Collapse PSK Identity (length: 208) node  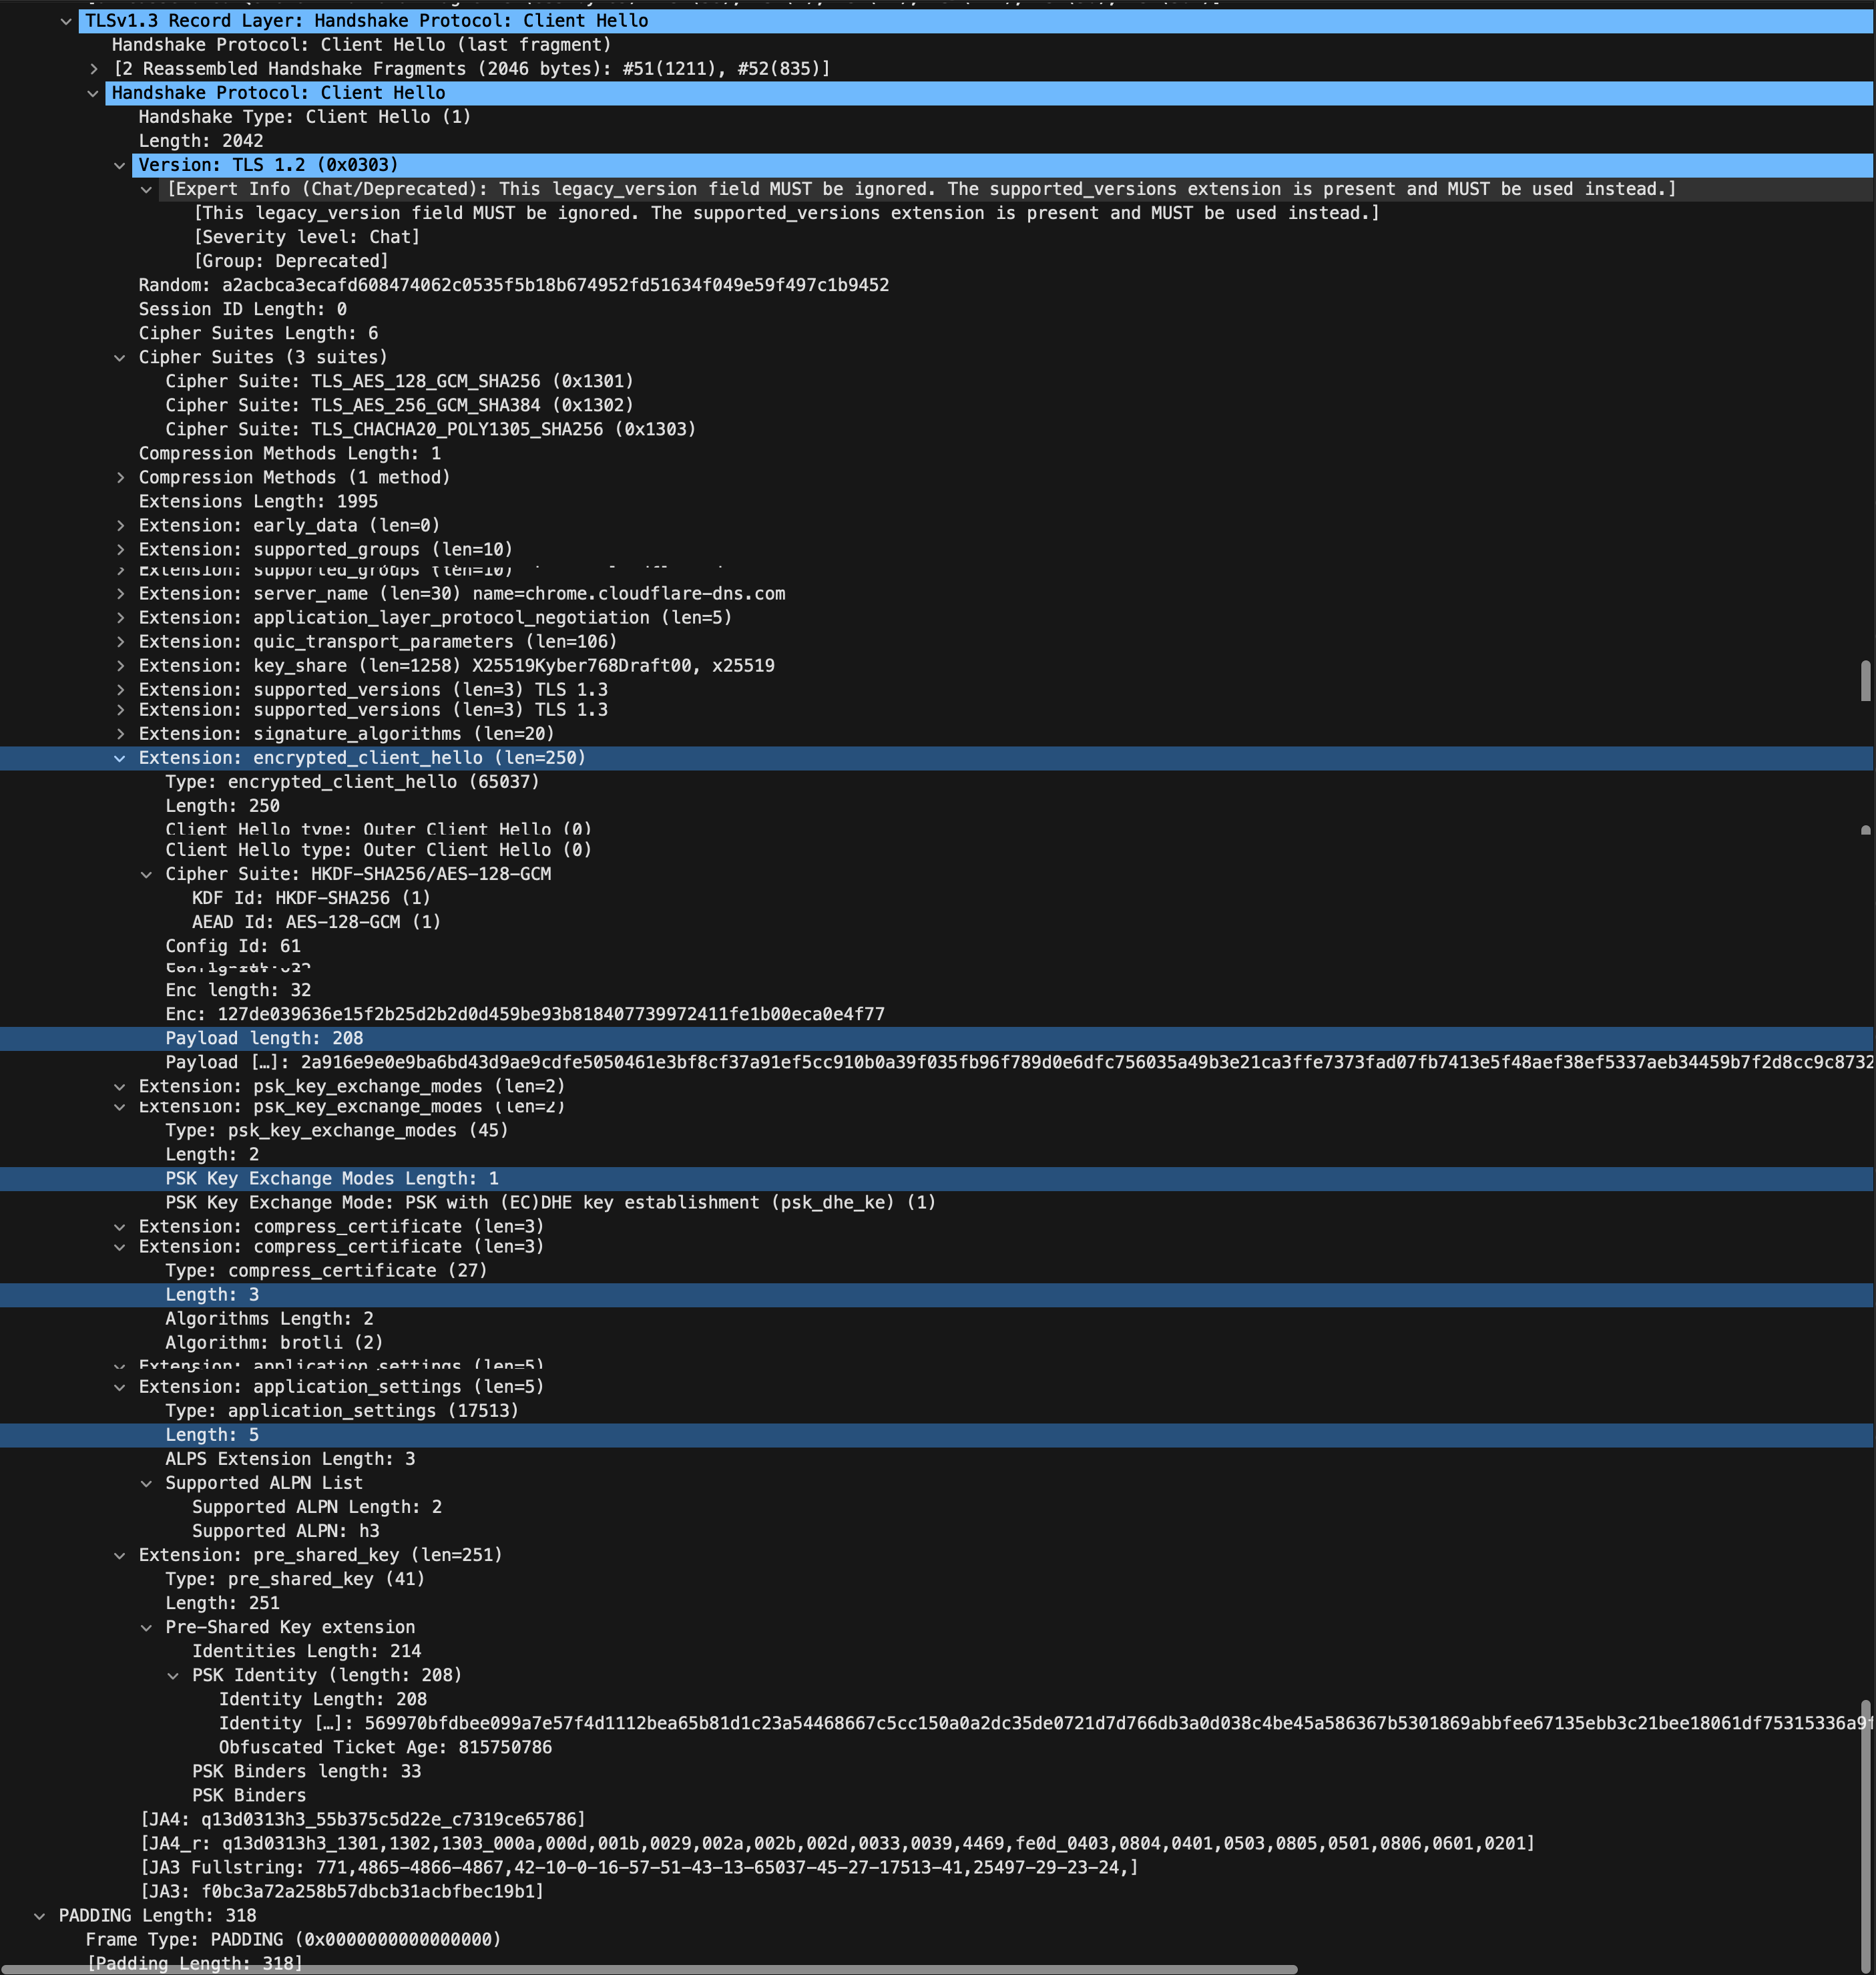[x=174, y=1675]
